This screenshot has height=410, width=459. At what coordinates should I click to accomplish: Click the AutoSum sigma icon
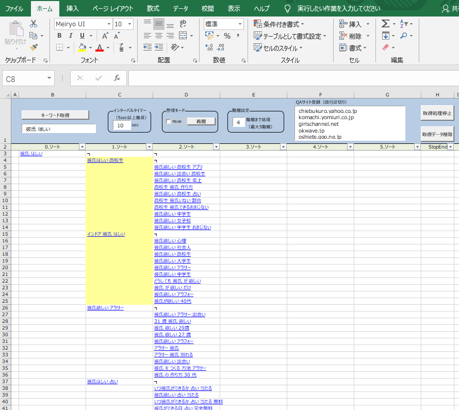pos(386,23)
